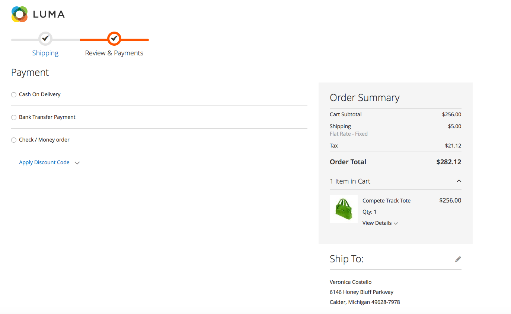Screen dimensions: 511x314
Task: Click the Shipping step checkmark circle
Action: tap(45, 38)
